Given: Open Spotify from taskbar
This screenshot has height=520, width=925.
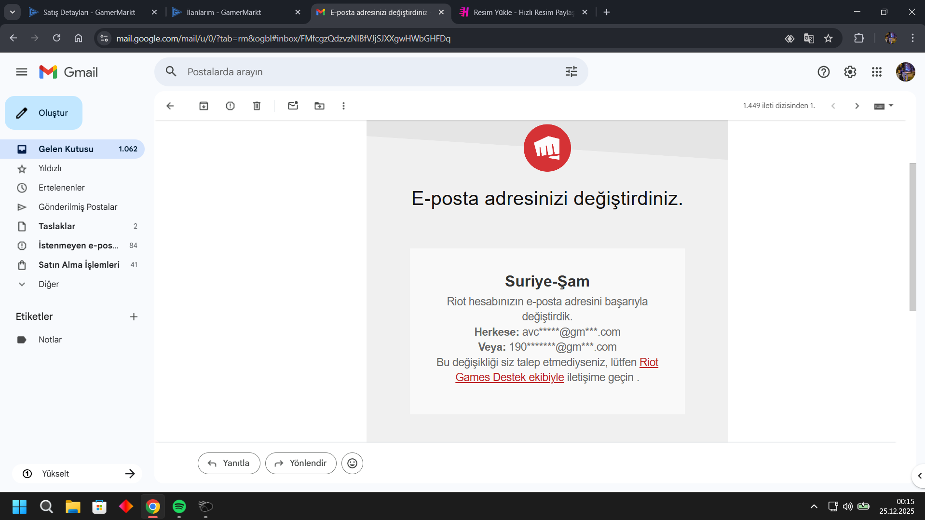Looking at the screenshot, I should pyautogui.click(x=179, y=506).
